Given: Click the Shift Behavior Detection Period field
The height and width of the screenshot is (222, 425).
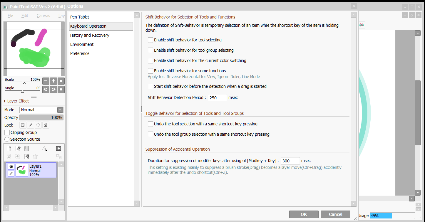Looking at the screenshot, I should click(x=217, y=97).
